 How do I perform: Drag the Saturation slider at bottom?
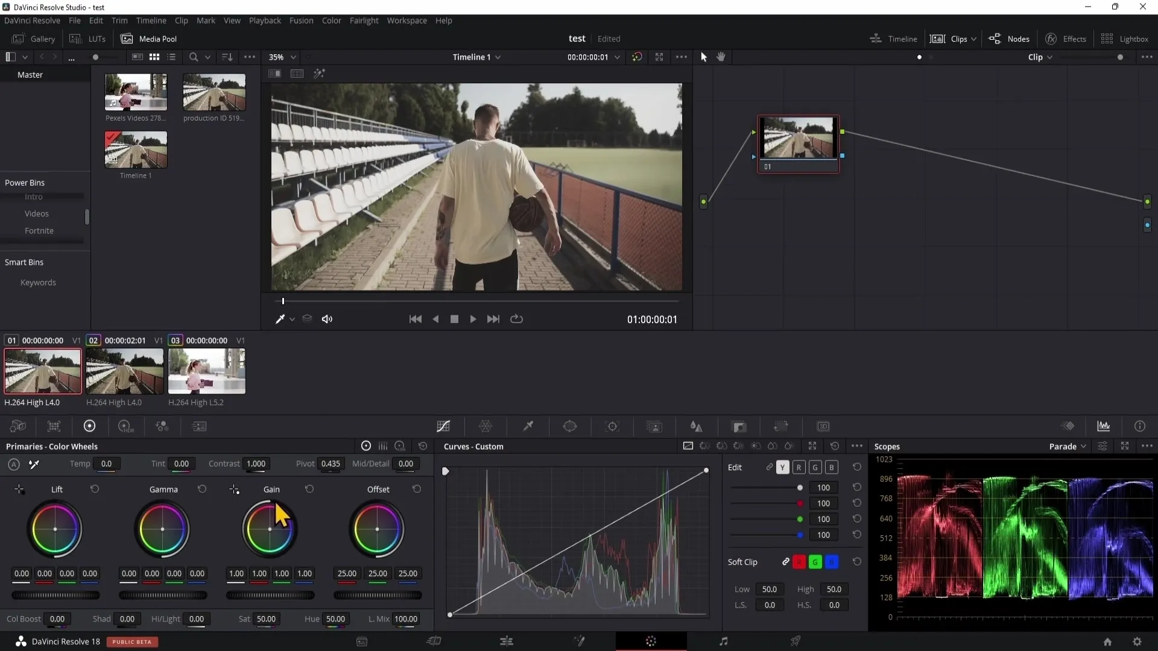pos(265,619)
